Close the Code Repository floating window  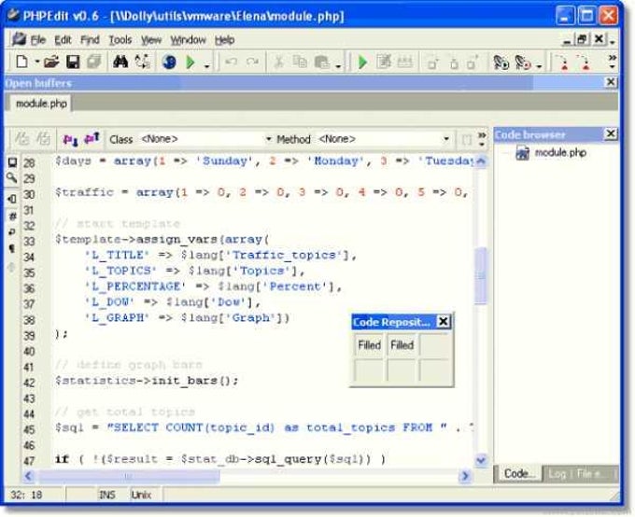(x=444, y=321)
